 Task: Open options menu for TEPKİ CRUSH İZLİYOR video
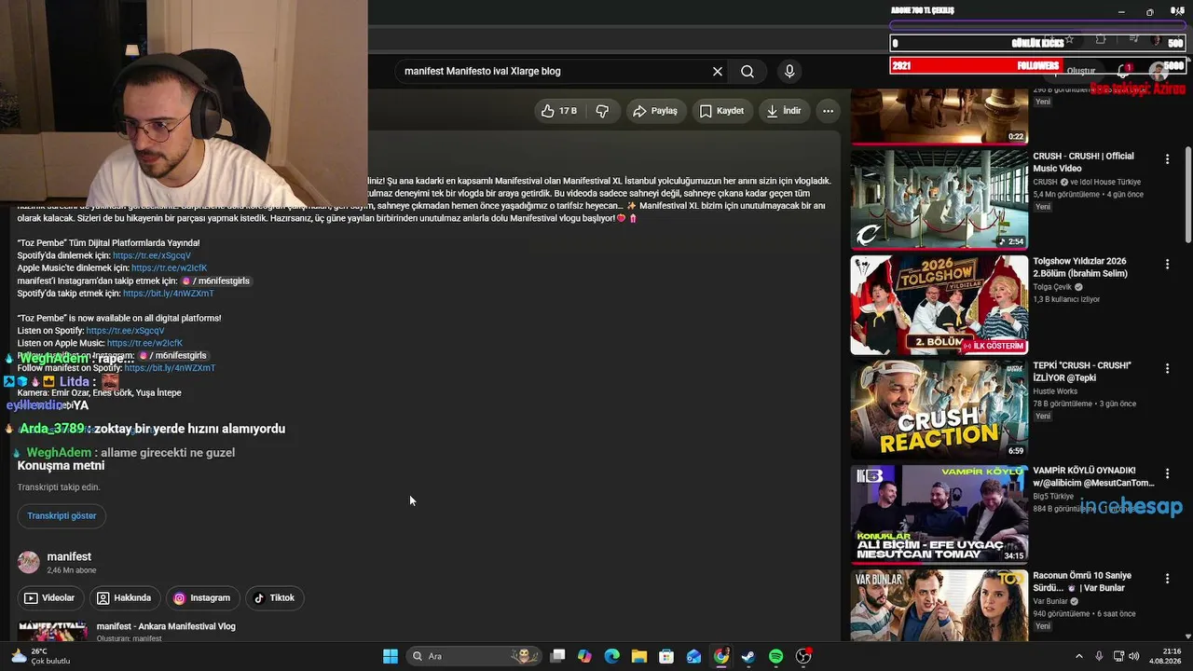coord(1167,369)
